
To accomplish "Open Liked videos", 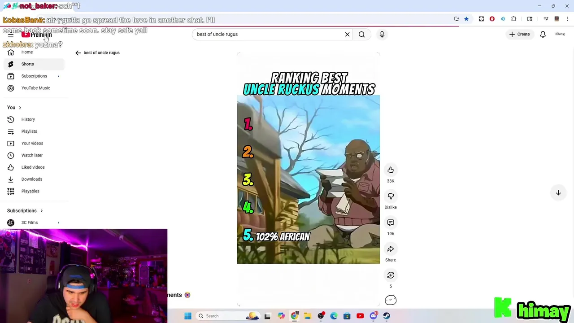I will [x=34, y=167].
